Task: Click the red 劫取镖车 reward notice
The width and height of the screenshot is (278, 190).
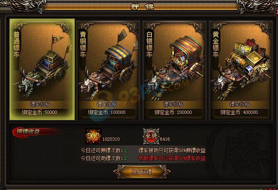Action: pos(172,158)
